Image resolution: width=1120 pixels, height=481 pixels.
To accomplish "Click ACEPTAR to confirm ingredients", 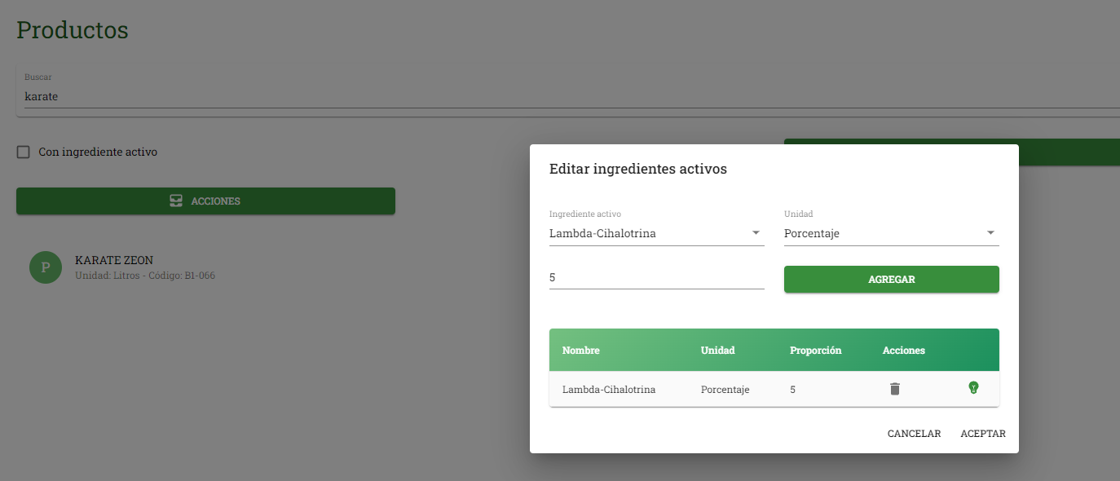I will 983,434.
